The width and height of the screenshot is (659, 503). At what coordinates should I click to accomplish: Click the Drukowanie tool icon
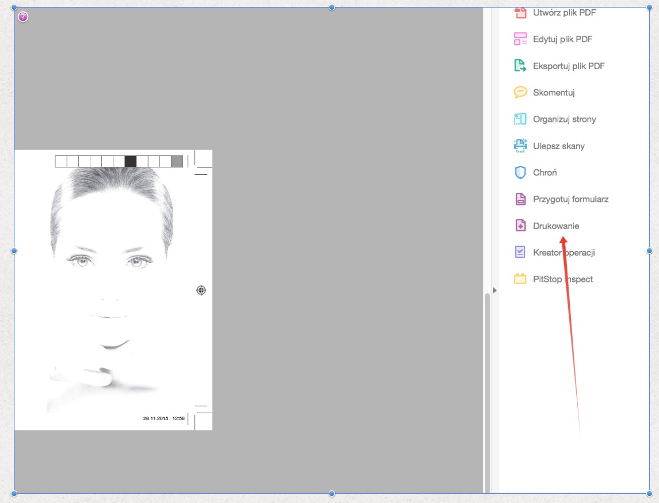click(520, 226)
